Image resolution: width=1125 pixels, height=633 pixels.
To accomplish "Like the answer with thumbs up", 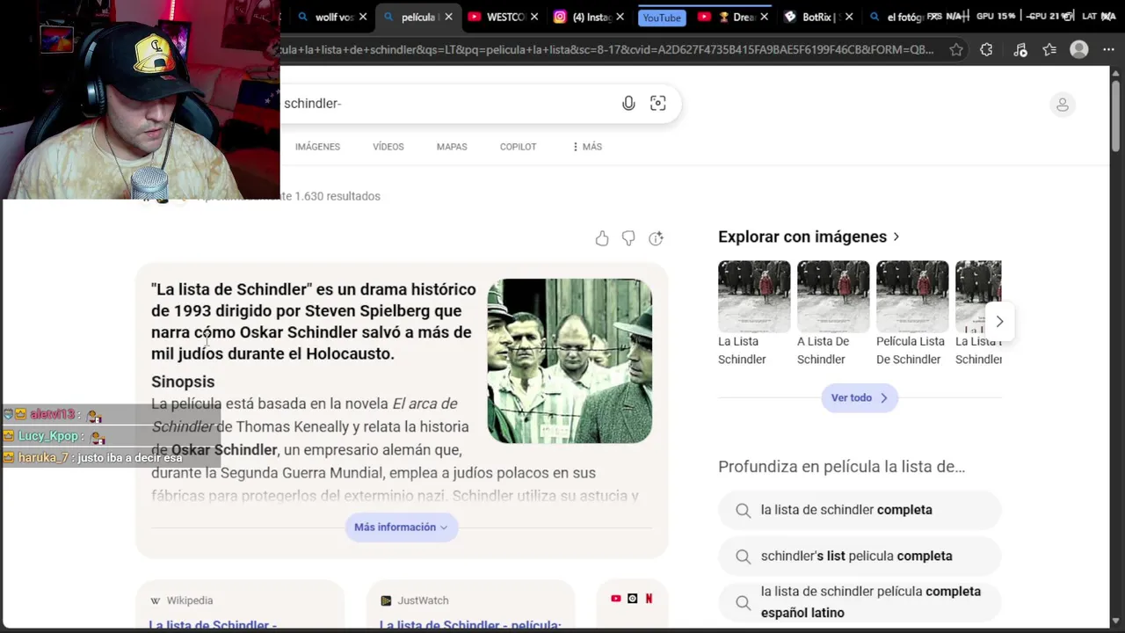I will pos(602,238).
